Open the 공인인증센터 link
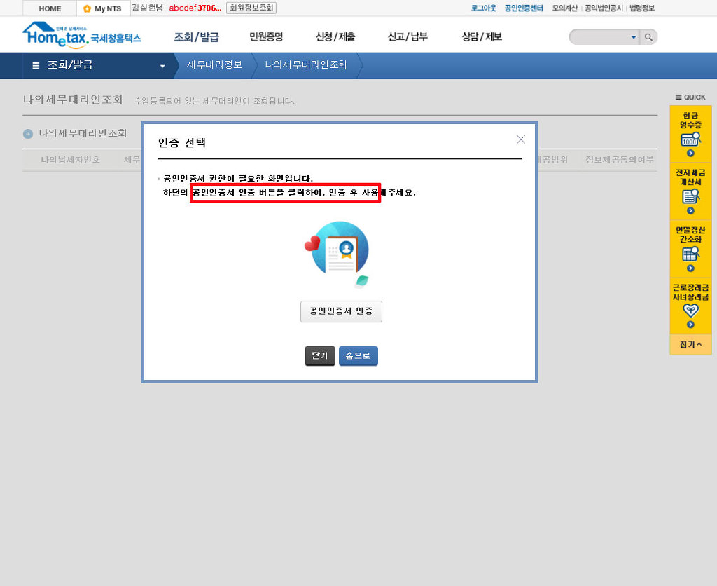This screenshot has width=717, height=586. [x=524, y=8]
